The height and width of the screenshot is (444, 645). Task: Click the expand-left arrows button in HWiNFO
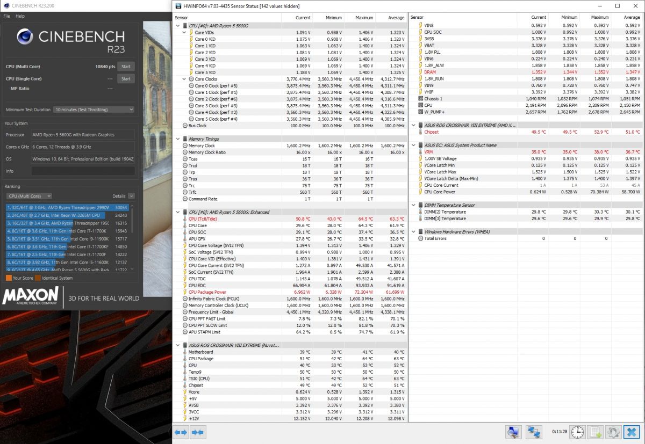tap(181, 432)
